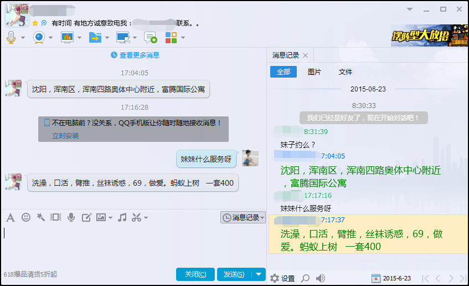Expand remote desktop options arrow

point(135,38)
